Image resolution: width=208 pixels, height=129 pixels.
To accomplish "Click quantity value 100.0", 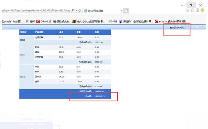I will tap(79, 38).
